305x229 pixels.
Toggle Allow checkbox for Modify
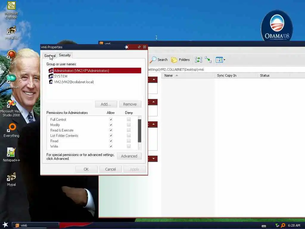[111, 125]
